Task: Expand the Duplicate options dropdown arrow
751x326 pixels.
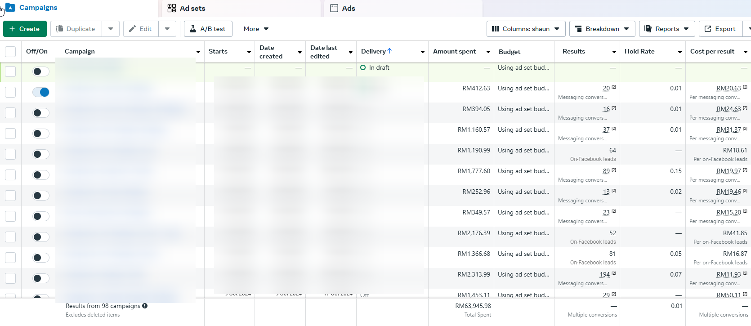Action: (111, 29)
